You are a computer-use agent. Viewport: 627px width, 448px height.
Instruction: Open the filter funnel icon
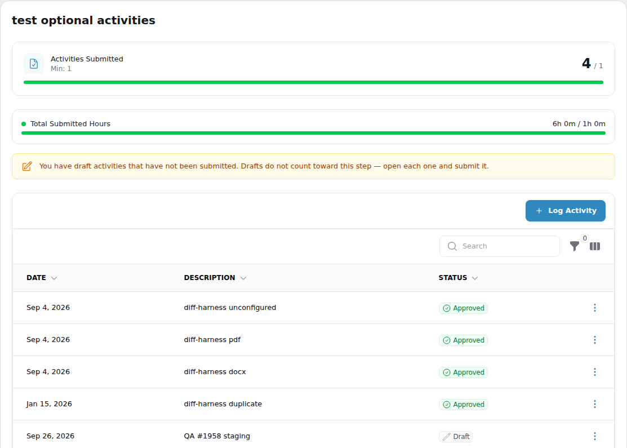tap(574, 246)
